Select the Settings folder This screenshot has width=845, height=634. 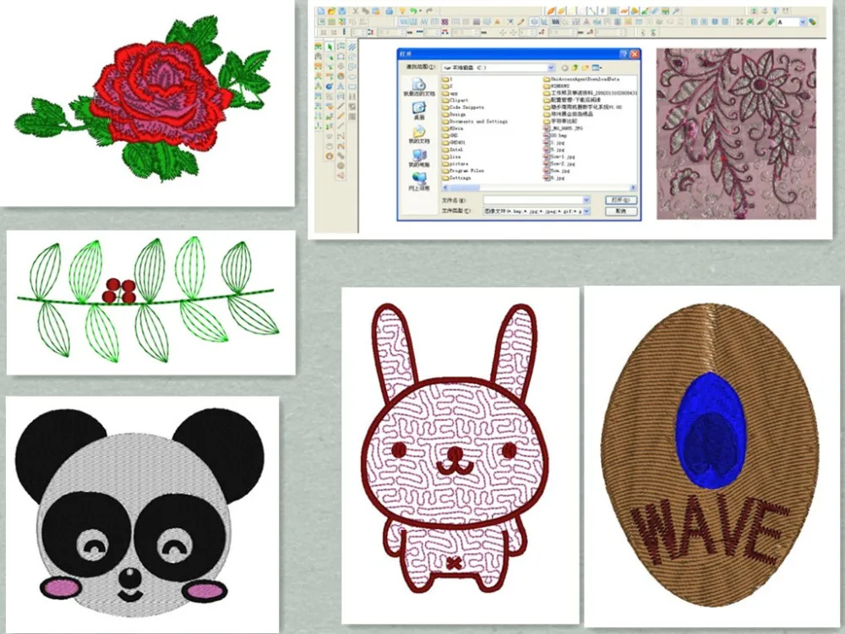coord(456,178)
